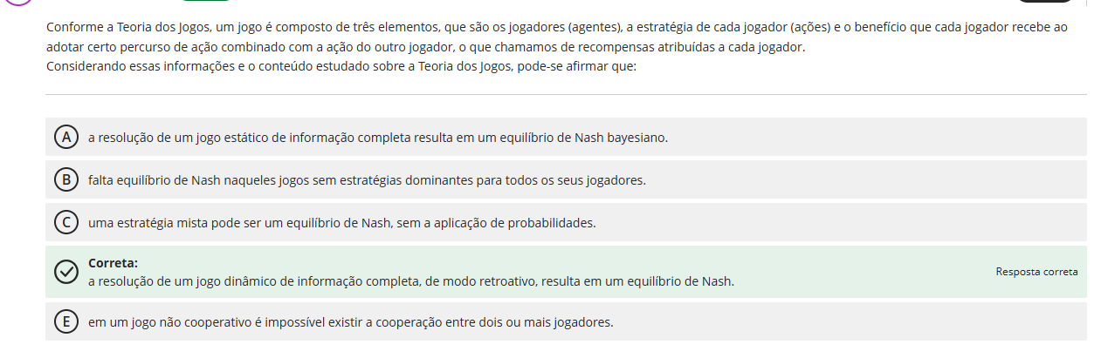Choose the circled letter B option marker
The width and height of the screenshot is (1101, 358).
pos(65,180)
